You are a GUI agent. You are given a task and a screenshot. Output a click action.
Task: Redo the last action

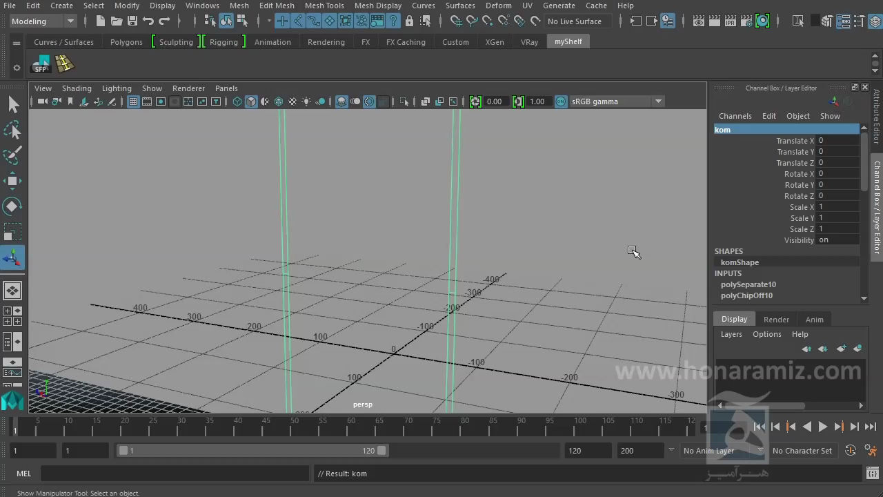pos(164,21)
